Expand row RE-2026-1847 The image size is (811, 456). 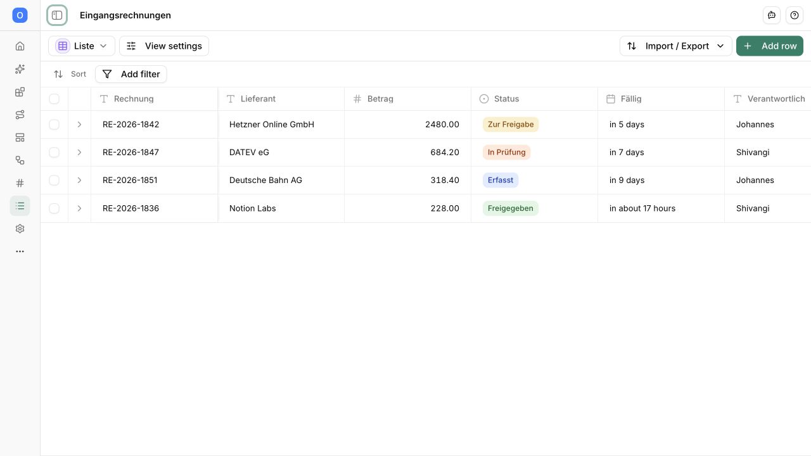(x=79, y=153)
